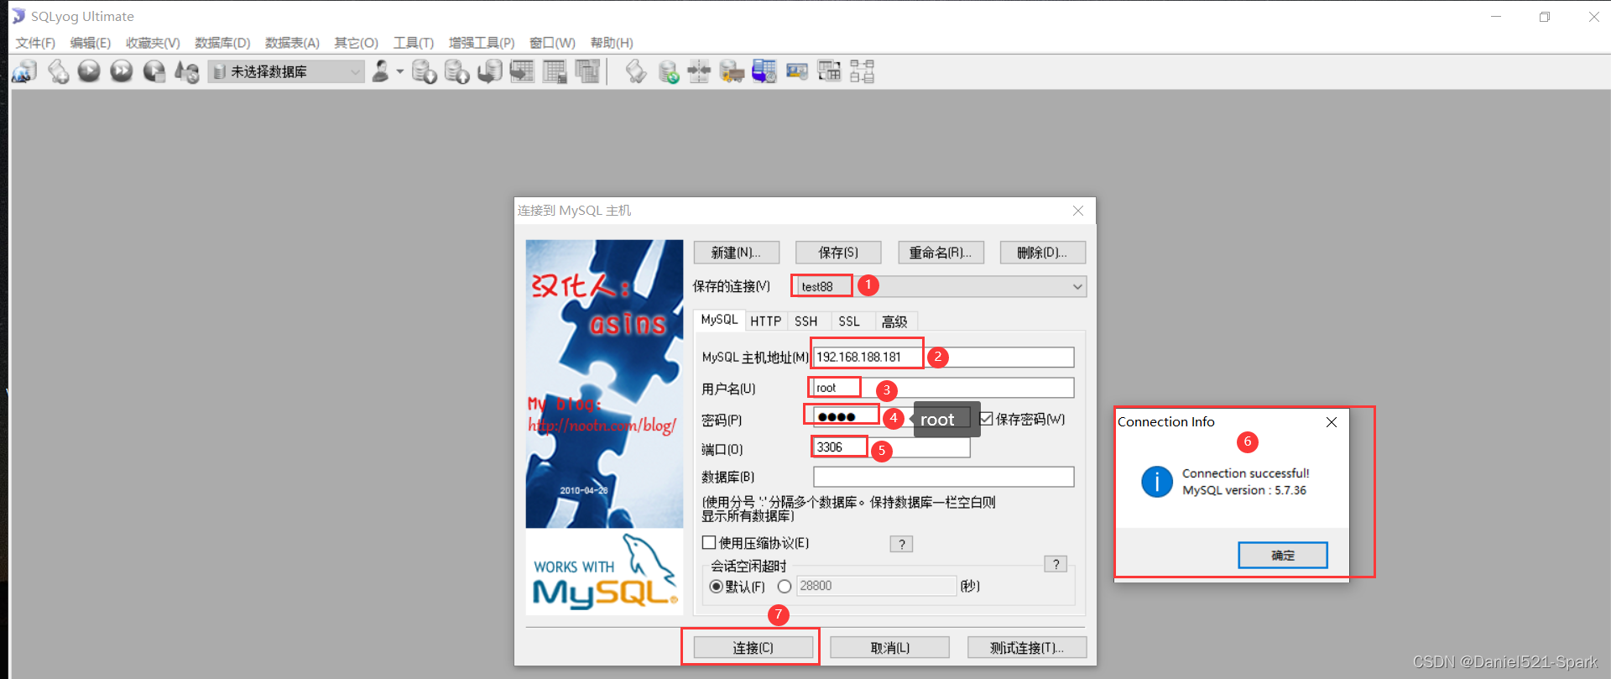This screenshot has width=1611, height=679.
Task: Click the execute all queries fast-forward icon
Action: pyautogui.click(x=122, y=71)
